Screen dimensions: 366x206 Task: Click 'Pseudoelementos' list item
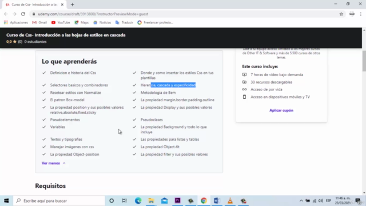(65, 120)
